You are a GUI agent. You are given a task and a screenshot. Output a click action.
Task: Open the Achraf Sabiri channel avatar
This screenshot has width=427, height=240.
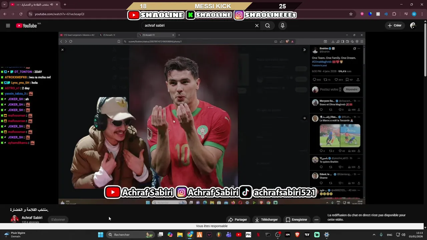click(x=15, y=219)
